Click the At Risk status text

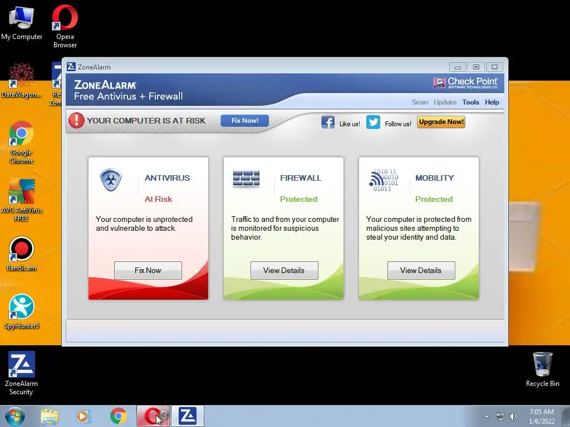pos(159,199)
